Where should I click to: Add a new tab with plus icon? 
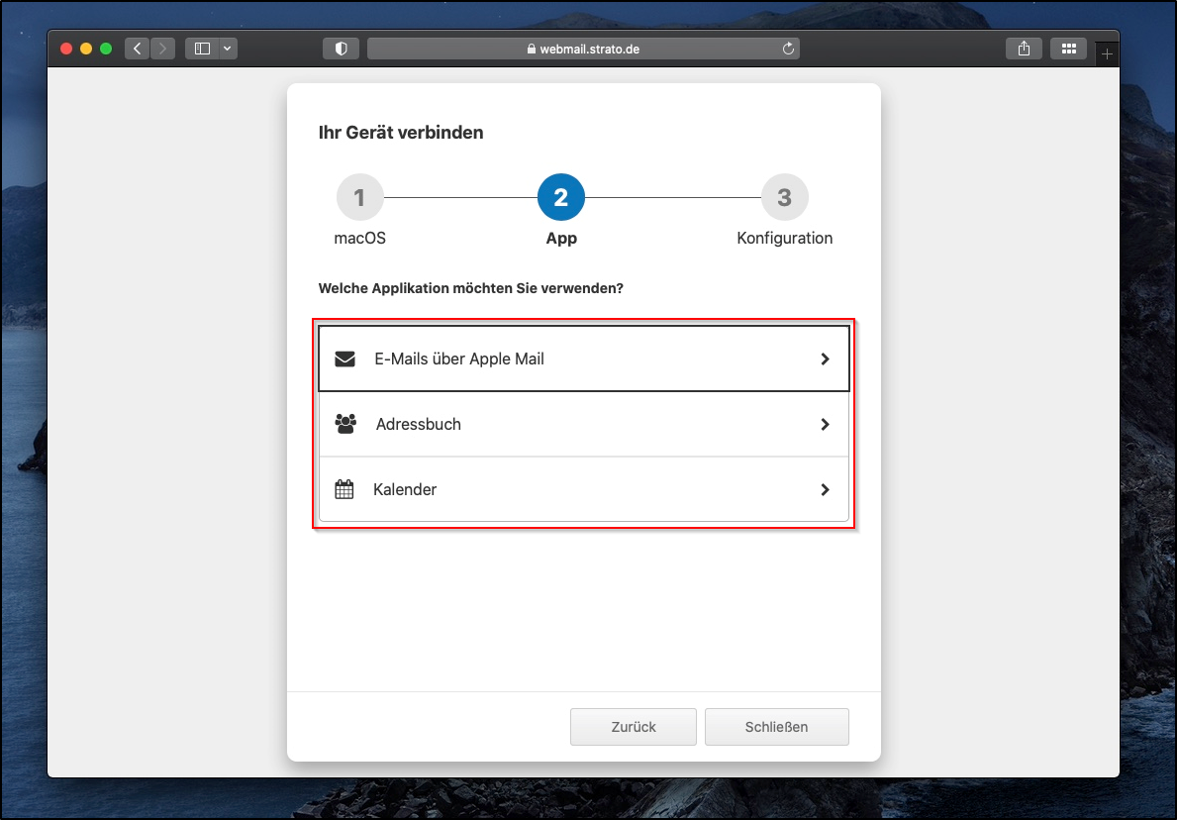(1107, 53)
